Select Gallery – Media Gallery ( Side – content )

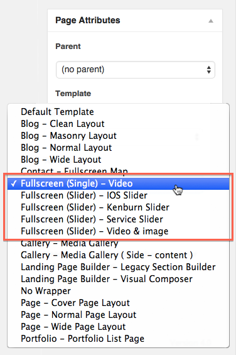pos(119,255)
